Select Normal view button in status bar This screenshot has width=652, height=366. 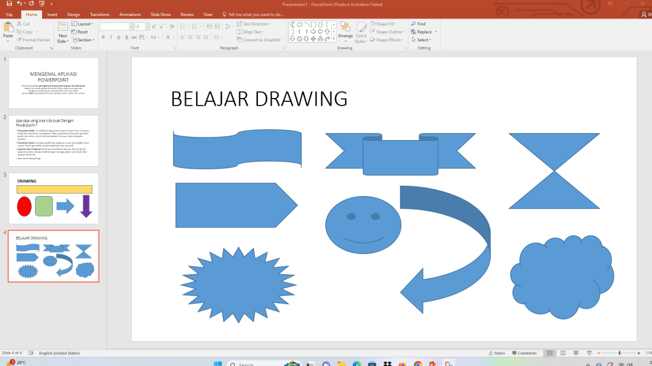[550, 353]
